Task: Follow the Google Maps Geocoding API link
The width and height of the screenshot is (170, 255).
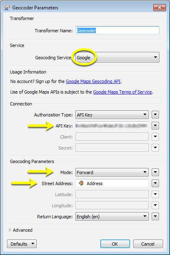Action: 93,81
